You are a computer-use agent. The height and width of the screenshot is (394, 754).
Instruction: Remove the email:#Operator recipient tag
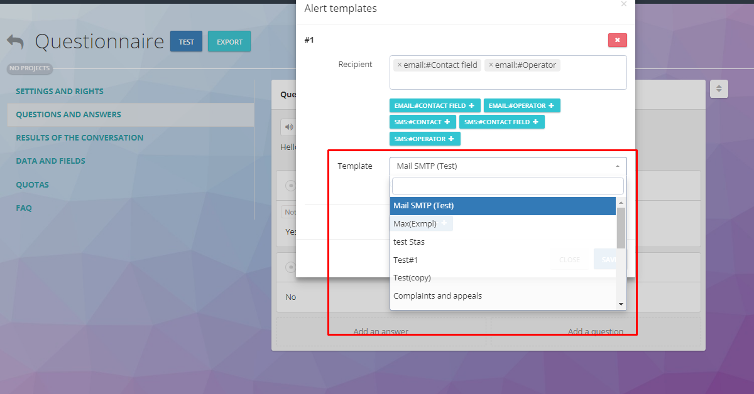click(x=491, y=65)
